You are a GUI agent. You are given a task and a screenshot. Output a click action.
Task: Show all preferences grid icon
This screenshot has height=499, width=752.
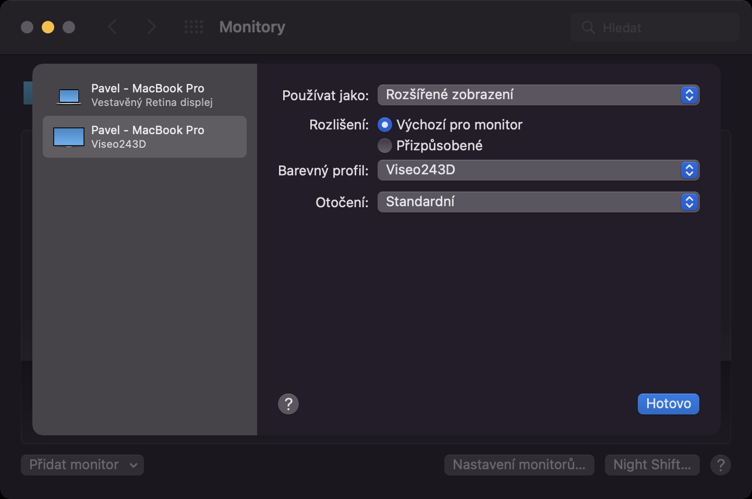pyautogui.click(x=194, y=27)
